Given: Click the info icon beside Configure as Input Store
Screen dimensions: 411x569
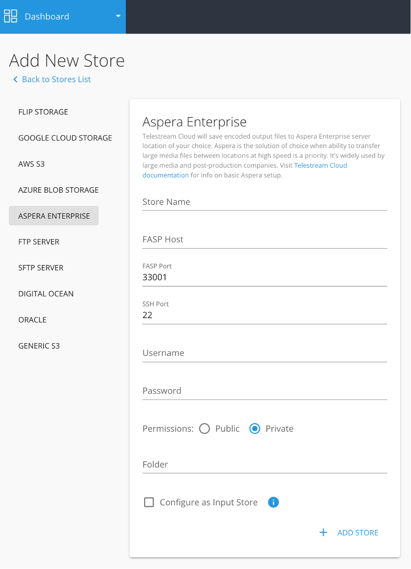Looking at the screenshot, I should tap(273, 502).
